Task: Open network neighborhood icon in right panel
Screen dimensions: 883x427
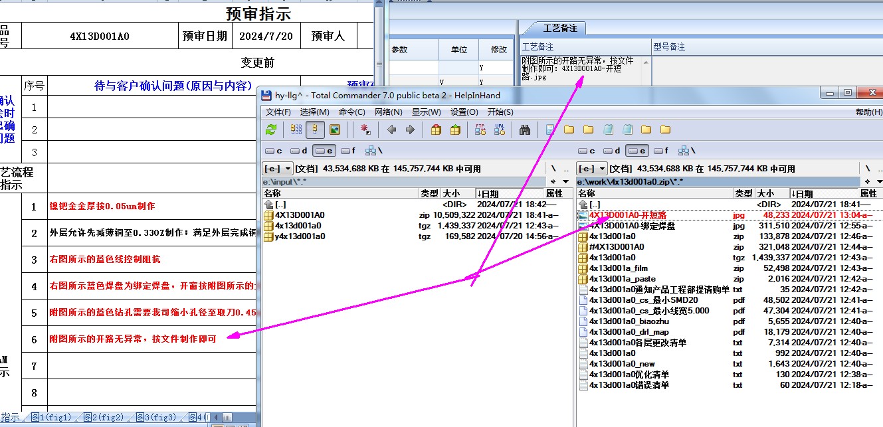Action: pos(686,151)
